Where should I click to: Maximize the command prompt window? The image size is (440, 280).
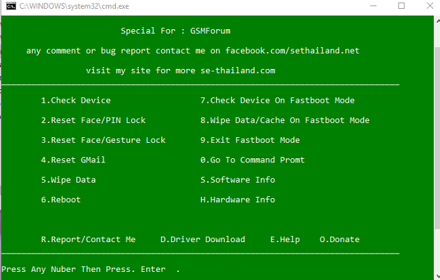[401, 6]
